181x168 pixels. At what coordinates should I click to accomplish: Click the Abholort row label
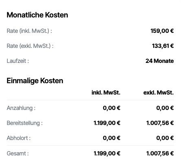coord(19,138)
